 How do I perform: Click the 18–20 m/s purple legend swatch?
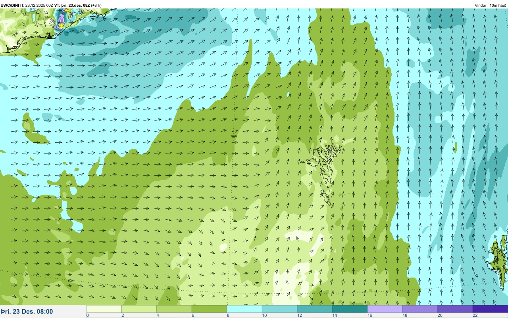pyautogui.click(x=420, y=309)
